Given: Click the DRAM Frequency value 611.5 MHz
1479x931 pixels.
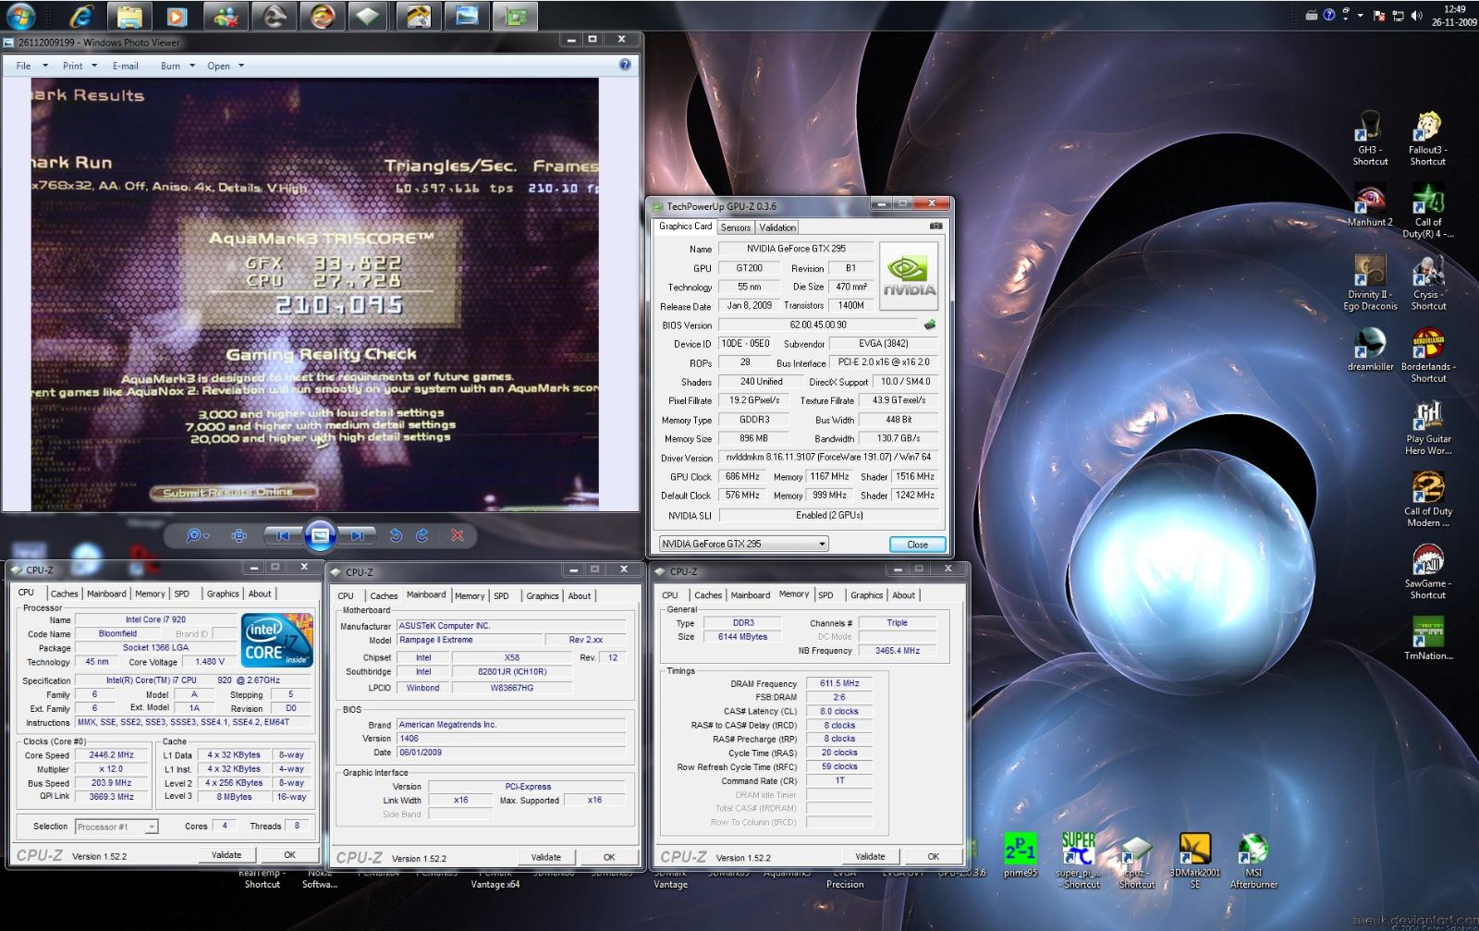Looking at the screenshot, I should tap(839, 683).
